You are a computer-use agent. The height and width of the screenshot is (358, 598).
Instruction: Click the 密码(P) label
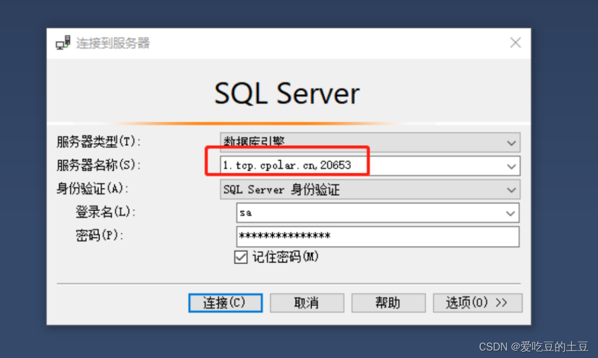coord(99,235)
